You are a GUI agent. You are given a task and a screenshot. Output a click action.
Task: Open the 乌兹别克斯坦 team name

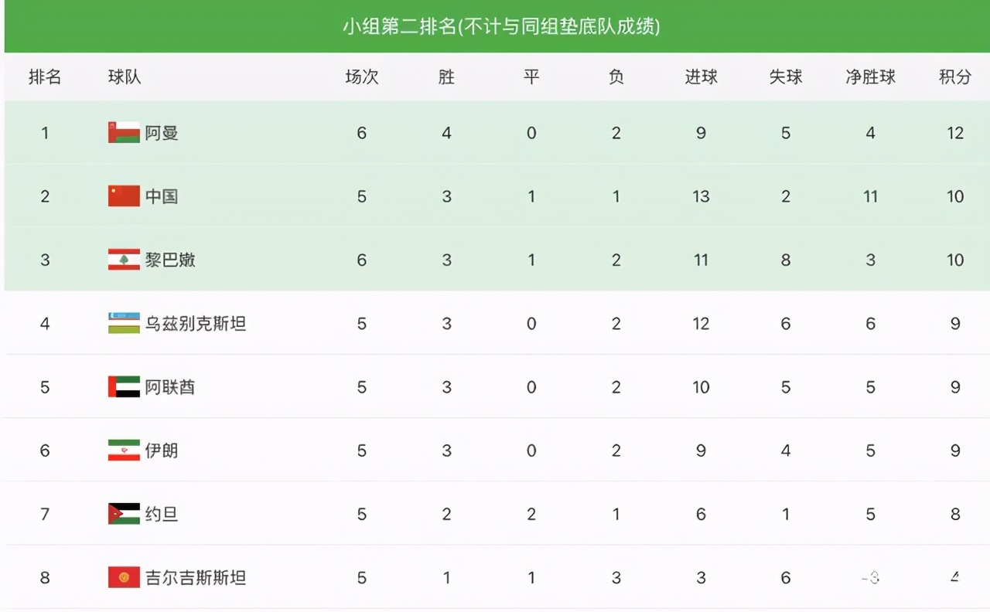196,323
